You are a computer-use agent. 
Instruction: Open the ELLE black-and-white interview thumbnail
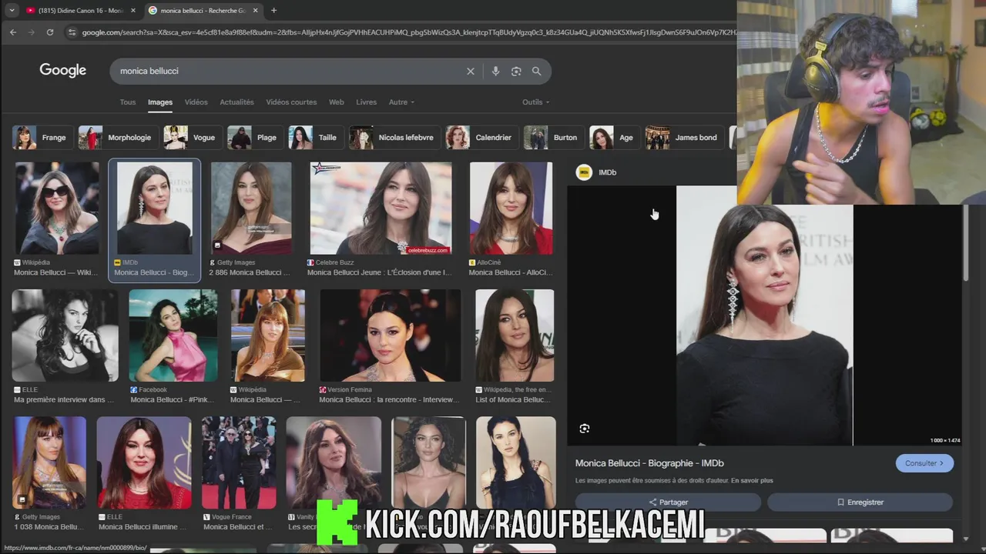(65, 335)
